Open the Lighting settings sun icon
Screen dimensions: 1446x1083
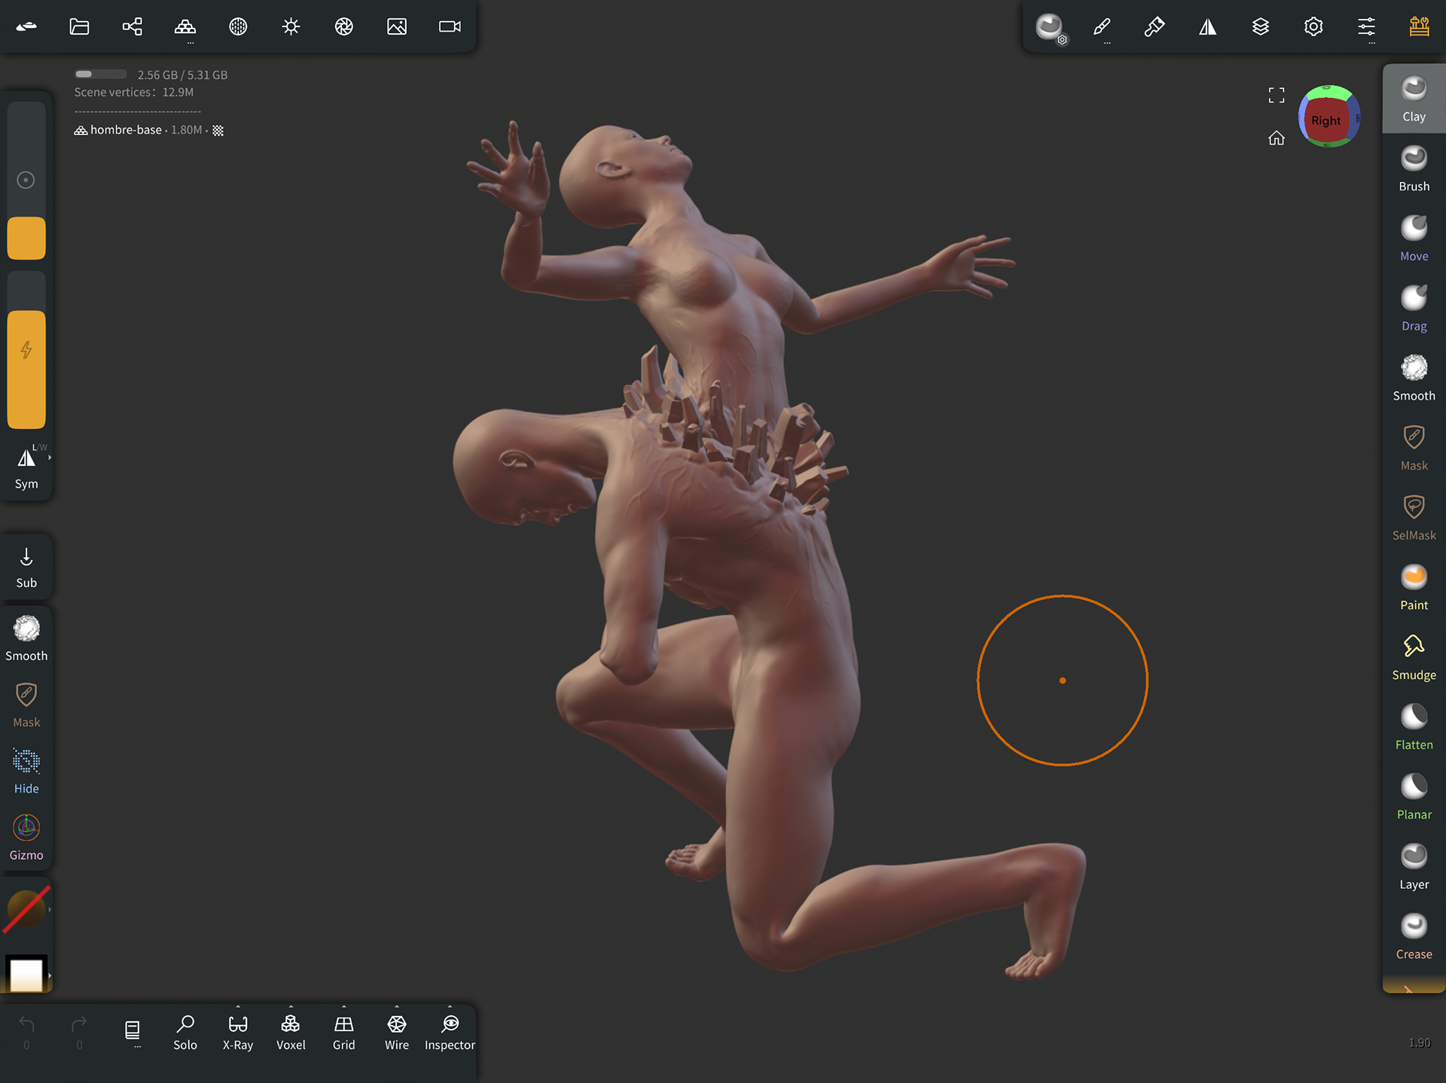[x=291, y=27]
